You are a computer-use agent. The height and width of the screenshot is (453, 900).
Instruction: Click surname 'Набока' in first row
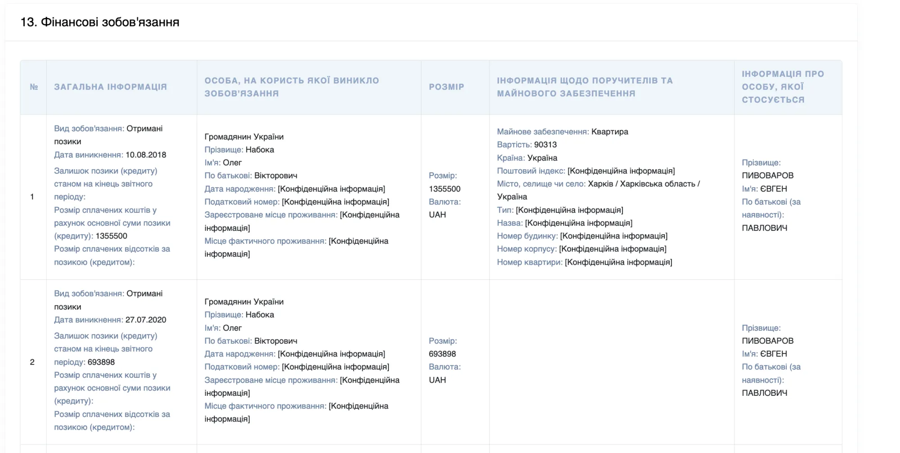(260, 150)
